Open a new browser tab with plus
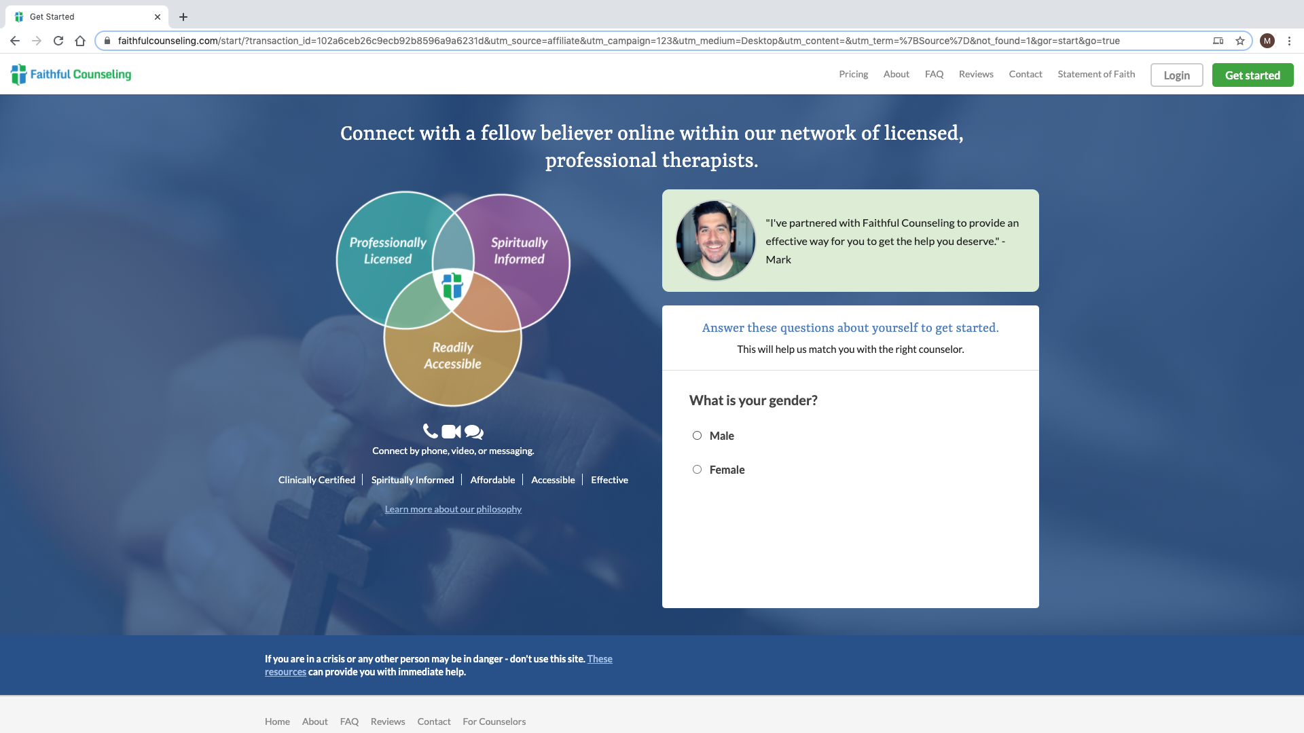1304x733 pixels. (x=183, y=17)
